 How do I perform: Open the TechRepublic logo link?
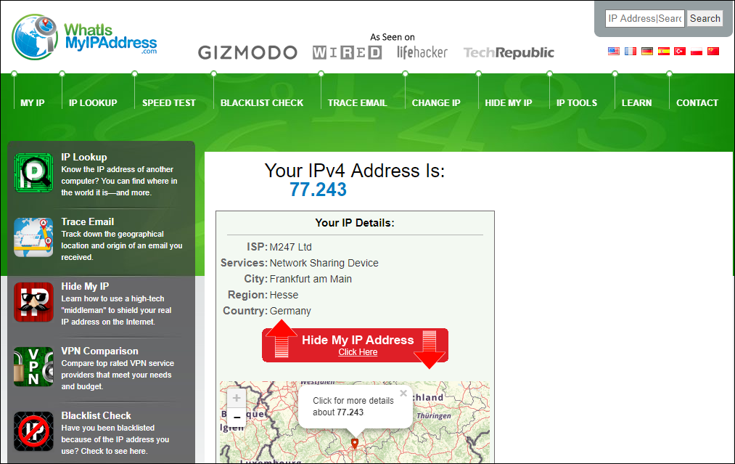(509, 52)
